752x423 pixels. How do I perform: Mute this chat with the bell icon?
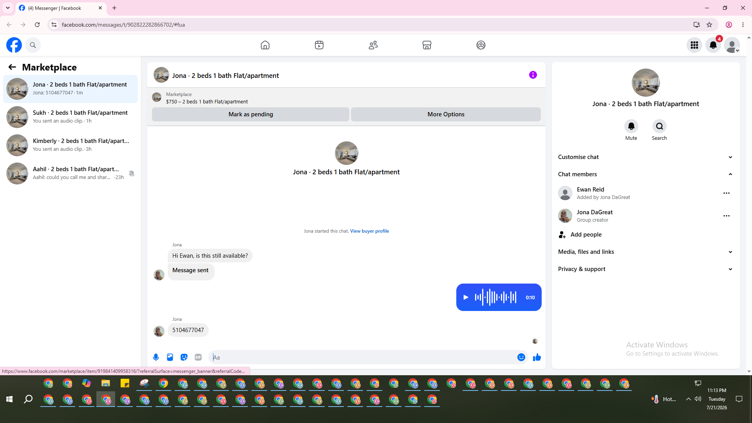[631, 126]
